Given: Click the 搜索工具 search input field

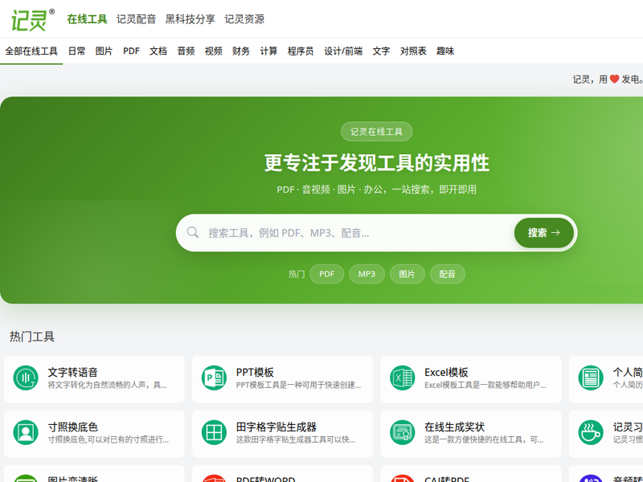Looking at the screenshot, I should pyautogui.click(x=357, y=233).
